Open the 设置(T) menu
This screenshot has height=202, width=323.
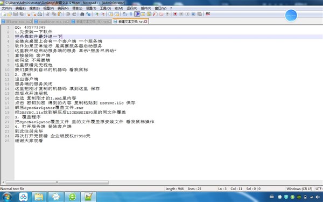[x=91, y=8]
